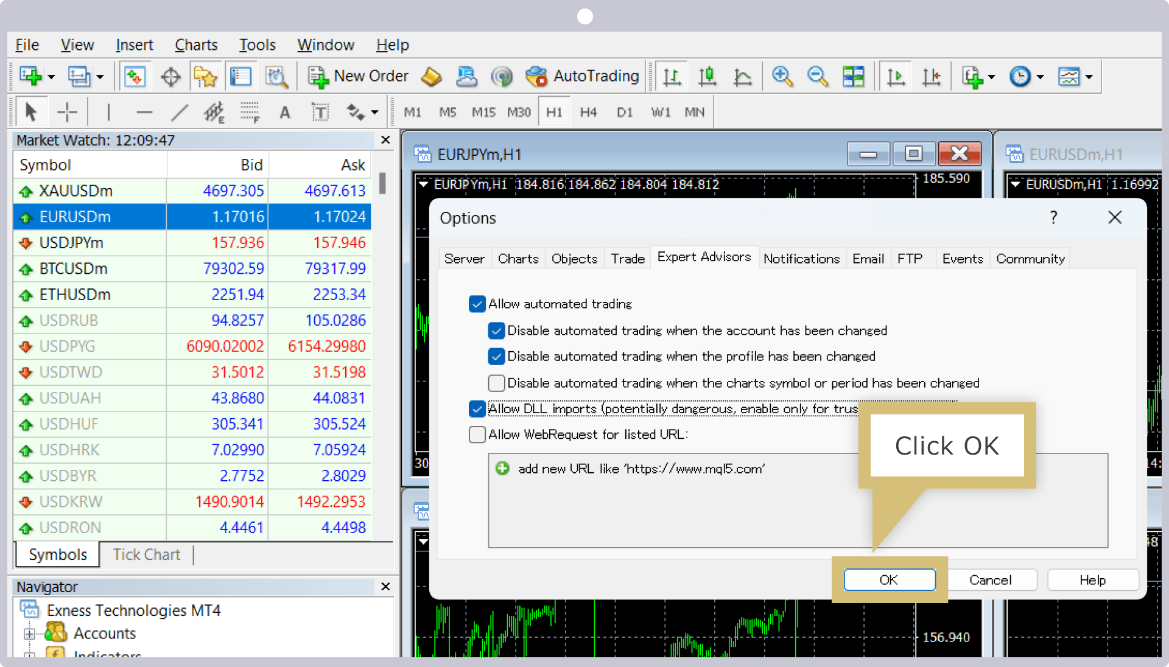This screenshot has height=667, width=1169.
Task: Open the Charts menu
Action: (196, 45)
